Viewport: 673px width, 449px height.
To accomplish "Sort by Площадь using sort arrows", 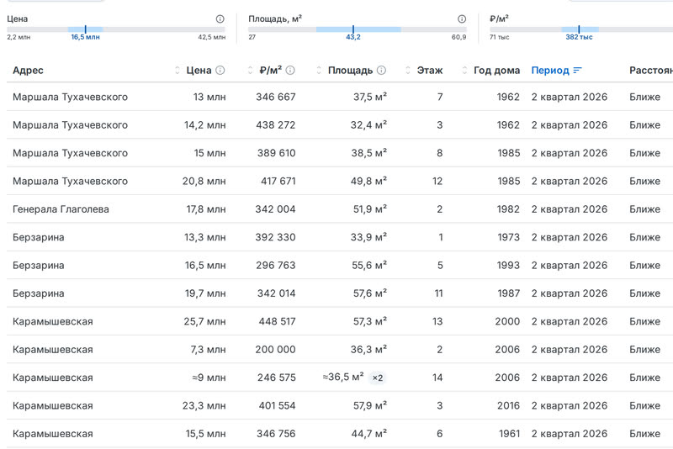I will coord(319,71).
